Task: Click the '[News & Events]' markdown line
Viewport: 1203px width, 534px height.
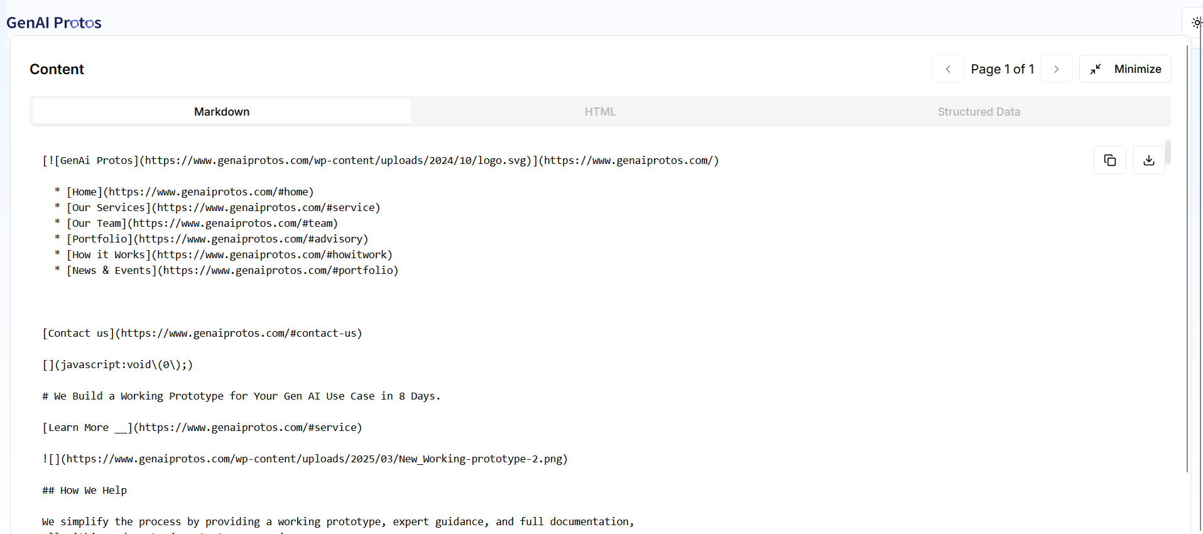Action: point(232,270)
